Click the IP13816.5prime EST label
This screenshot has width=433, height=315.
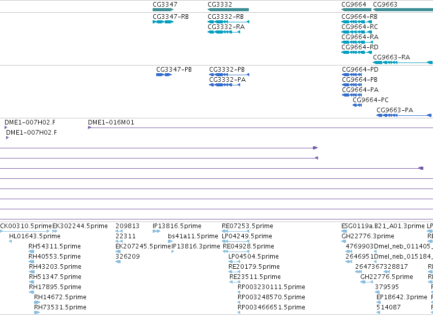[177, 226]
